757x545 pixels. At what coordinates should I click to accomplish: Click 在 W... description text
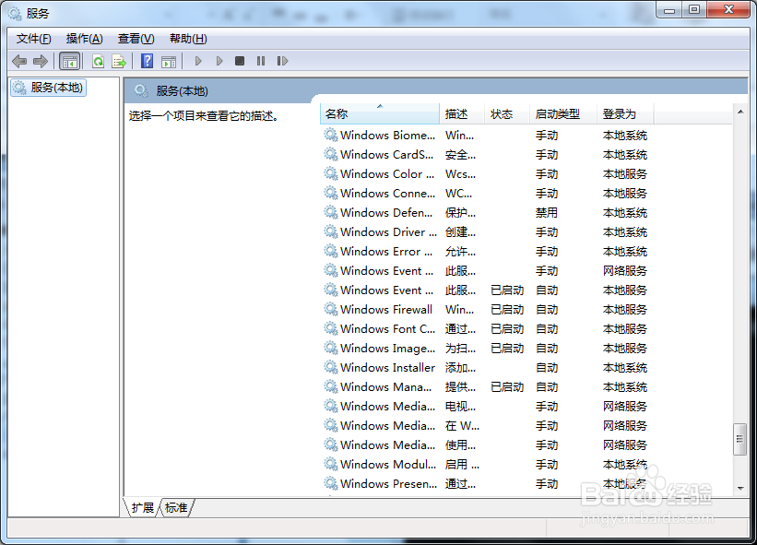click(x=462, y=425)
